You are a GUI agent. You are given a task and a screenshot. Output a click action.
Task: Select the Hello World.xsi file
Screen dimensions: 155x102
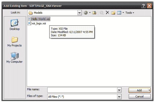pos(40,19)
